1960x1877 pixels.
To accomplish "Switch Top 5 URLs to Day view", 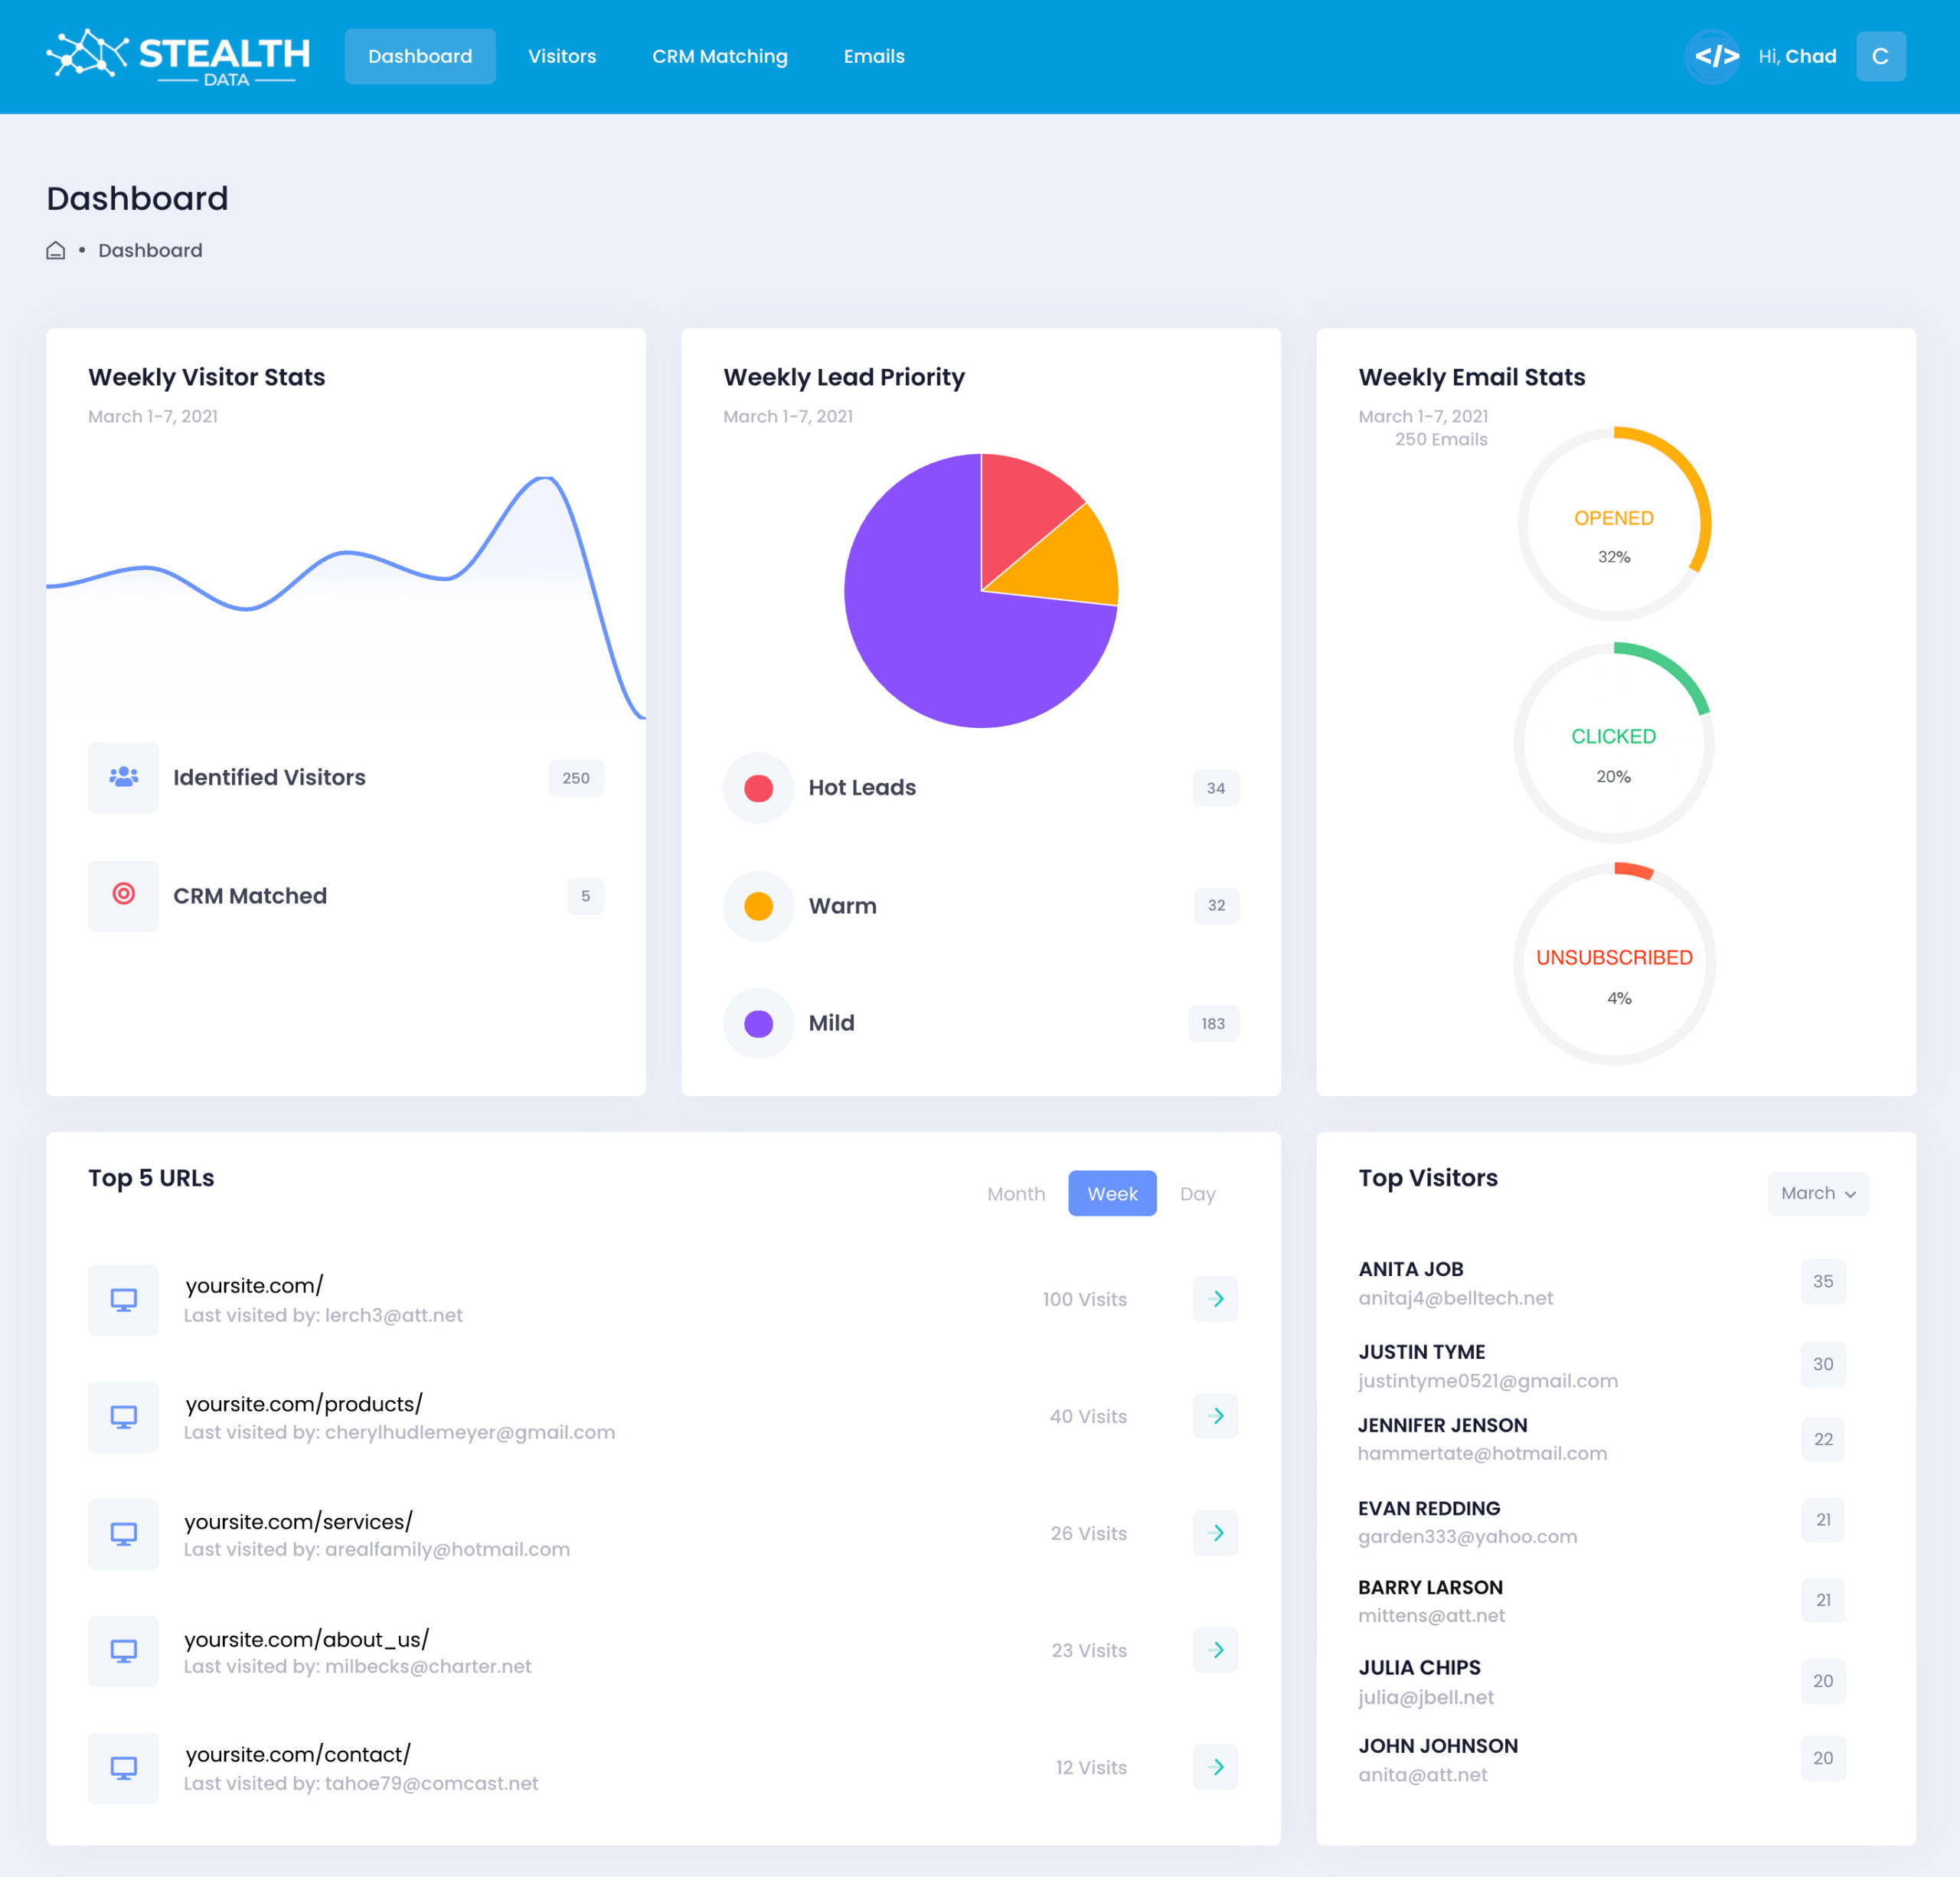I will pyautogui.click(x=1197, y=1193).
